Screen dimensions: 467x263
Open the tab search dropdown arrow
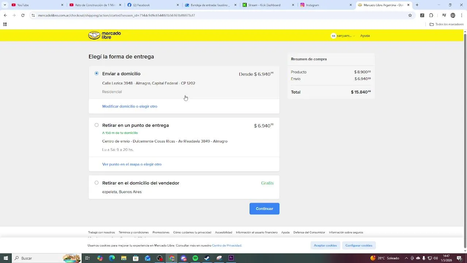pos(5,5)
